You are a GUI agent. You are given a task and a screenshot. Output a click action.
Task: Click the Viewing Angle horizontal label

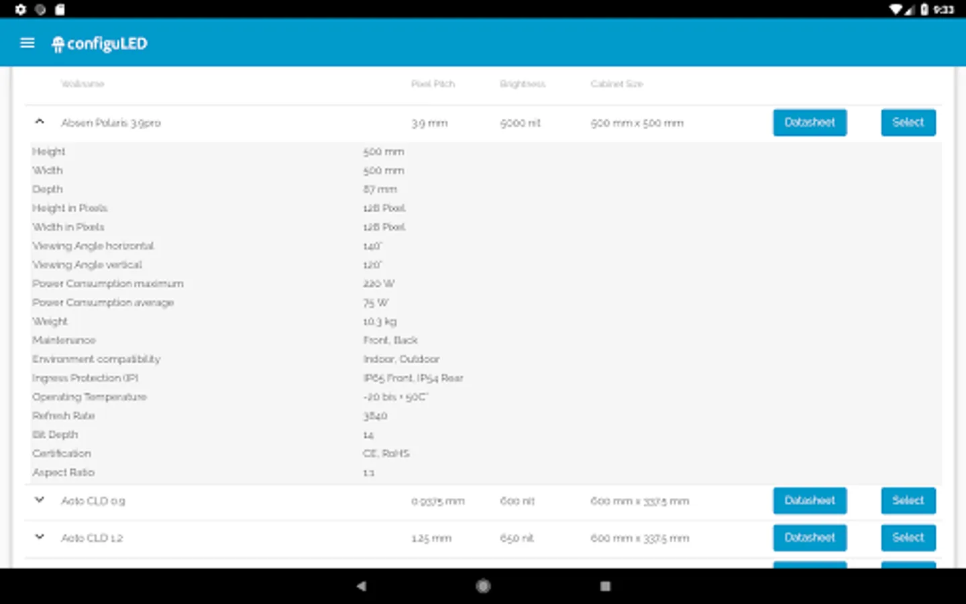pos(93,246)
